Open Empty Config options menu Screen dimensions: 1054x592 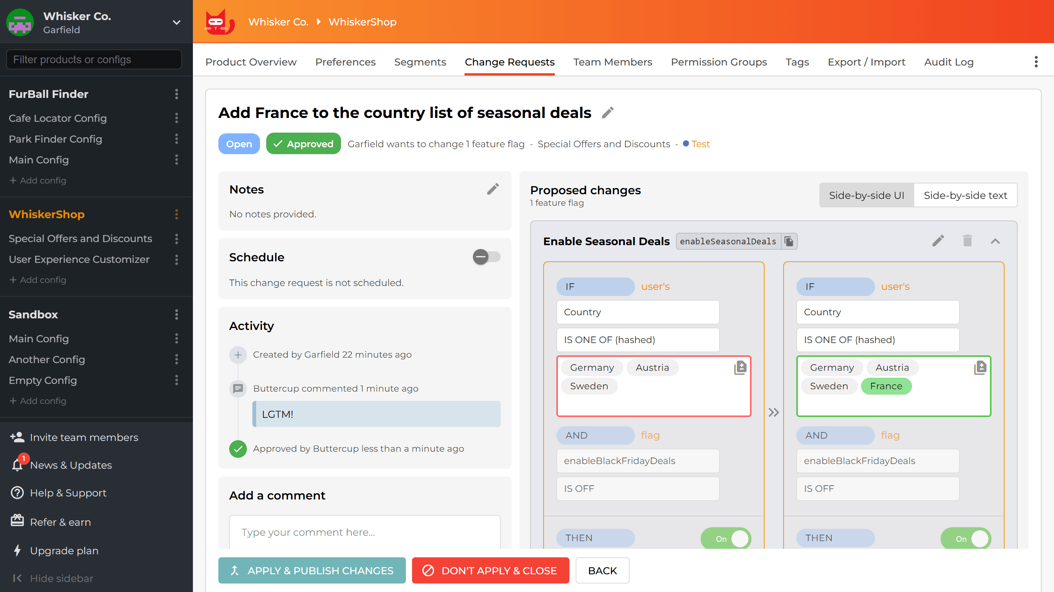176,380
